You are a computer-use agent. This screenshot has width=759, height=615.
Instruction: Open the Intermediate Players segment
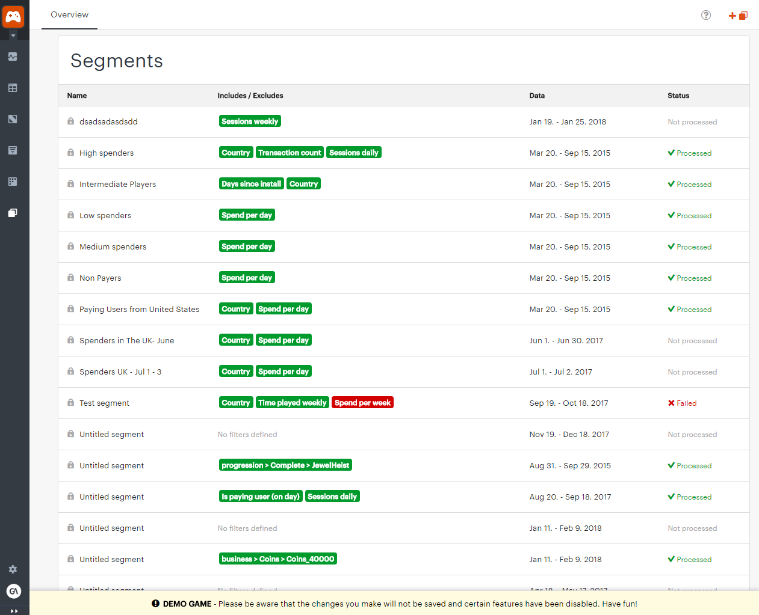[x=117, y=184]
